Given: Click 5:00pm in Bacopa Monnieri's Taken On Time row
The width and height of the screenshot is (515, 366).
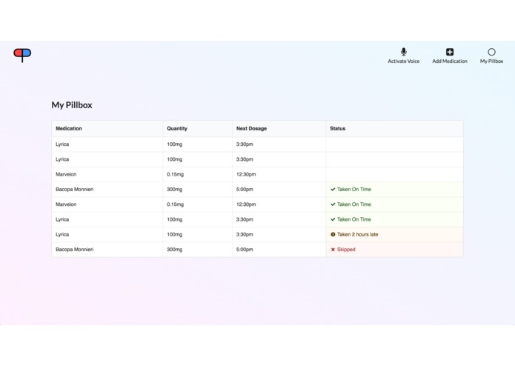Looking at the screenshot, I should (245, 190).
